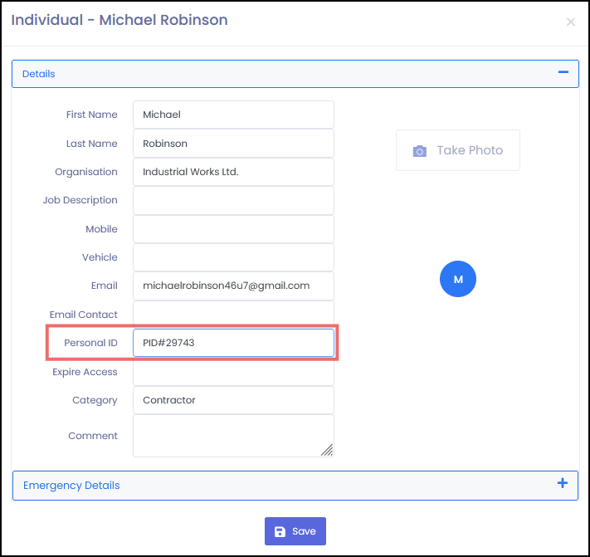This screenshot has width=590, height=557.
Task: Click into the First Name field
Action: pos(233,115)
